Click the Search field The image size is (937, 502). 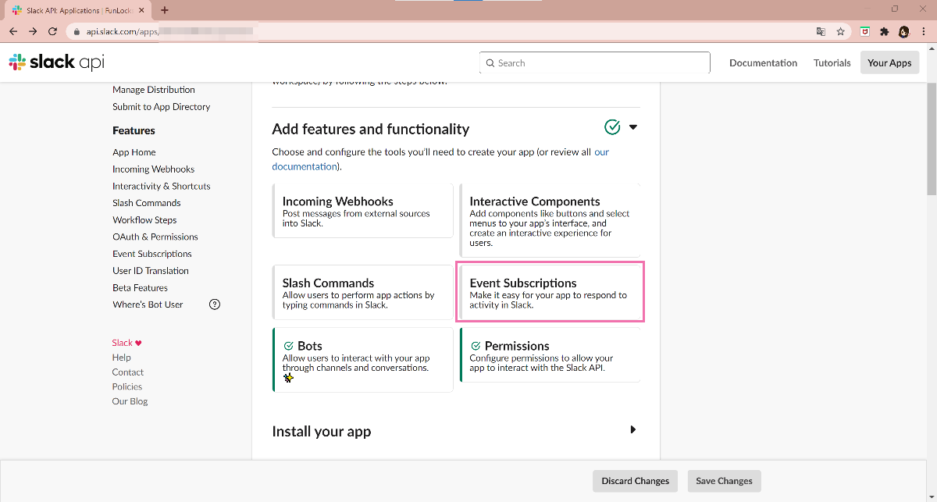click(595, 63)
